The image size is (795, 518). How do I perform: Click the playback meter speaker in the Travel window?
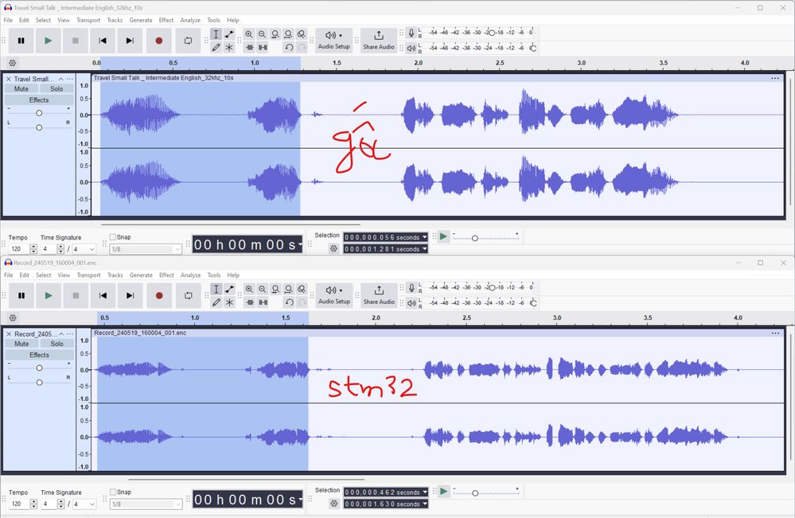pos(411,49)
